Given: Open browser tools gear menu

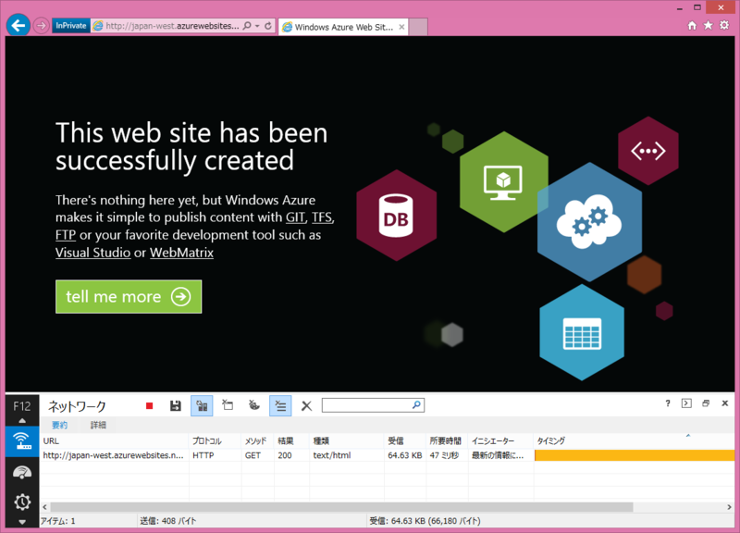Looking at the screenshot, I should (x=724, y=26).
